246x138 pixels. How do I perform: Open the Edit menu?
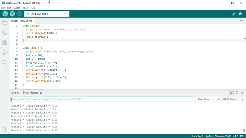9,8
